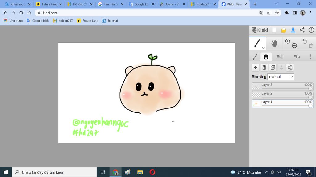
Task: Click the Layer 3 thumbnail
Action: click(256, 86)
